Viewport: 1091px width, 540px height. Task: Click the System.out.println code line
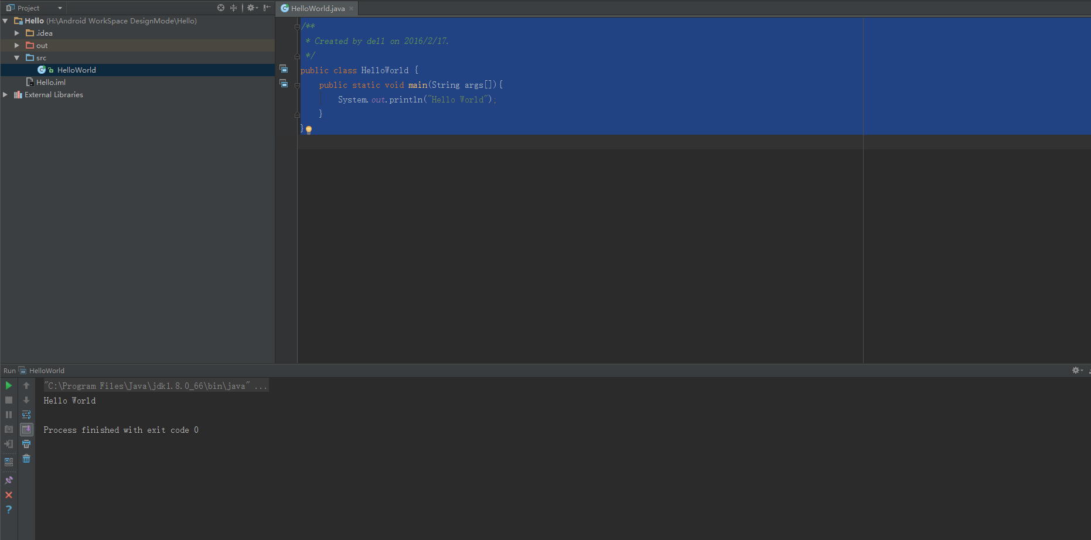click(x=417, y=100)
